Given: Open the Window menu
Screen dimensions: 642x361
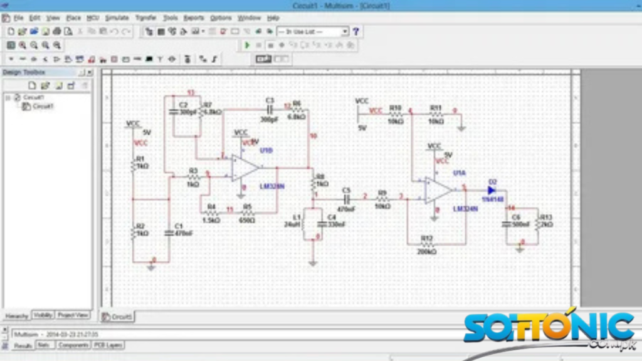Looking at the screenshot, I should point(249,18).
